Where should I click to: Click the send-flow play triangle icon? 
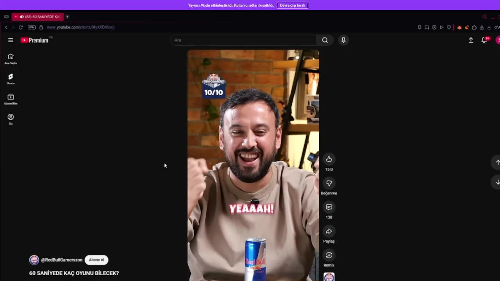[441, 27]
